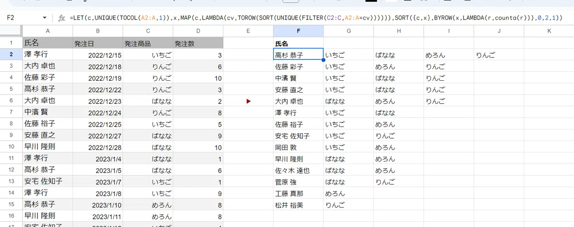This screenshot has width=574, height=227.
Task: Select column B header
Action: (x=98, y=31)
